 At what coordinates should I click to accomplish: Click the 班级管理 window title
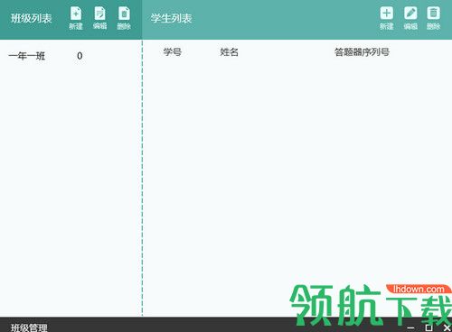pyautogui.click(x=29, y=327)
